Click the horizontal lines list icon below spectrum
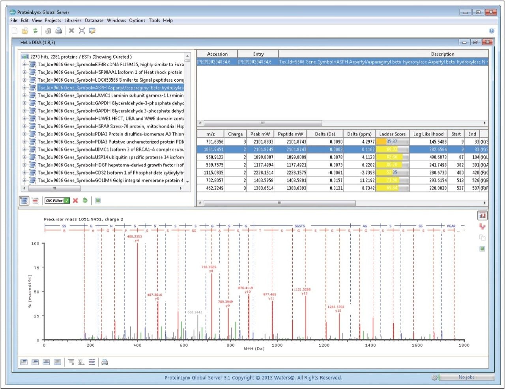Viewport: 505px width, 390px height. (92, 362)
